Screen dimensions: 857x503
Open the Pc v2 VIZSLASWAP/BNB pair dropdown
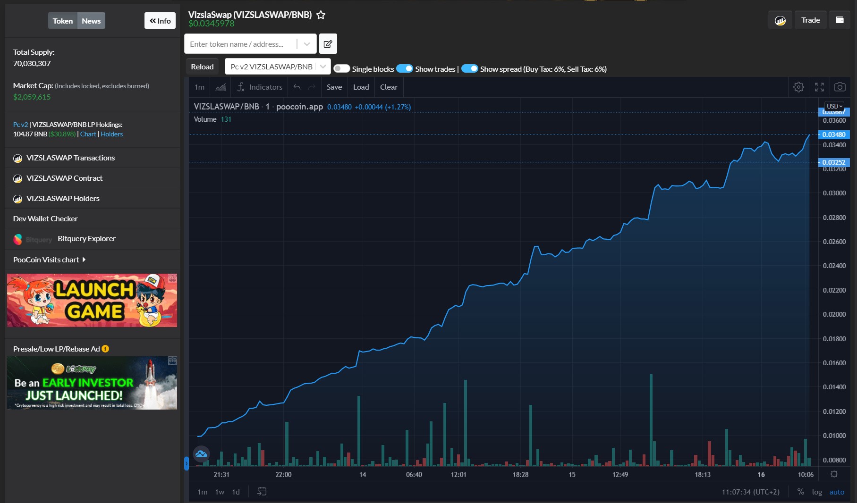point(278,67)
